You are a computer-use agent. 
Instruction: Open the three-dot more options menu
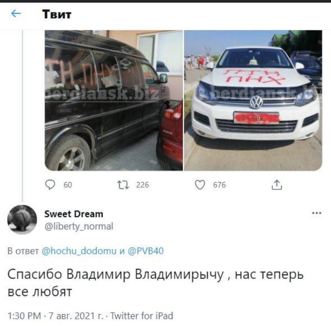click(316, 213)
